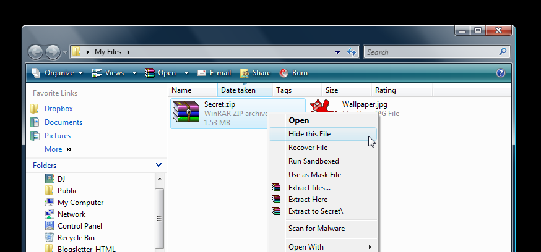Open Dropbox in Favorite Links
This screenshot has width=541, height=252.
[59, 109]
